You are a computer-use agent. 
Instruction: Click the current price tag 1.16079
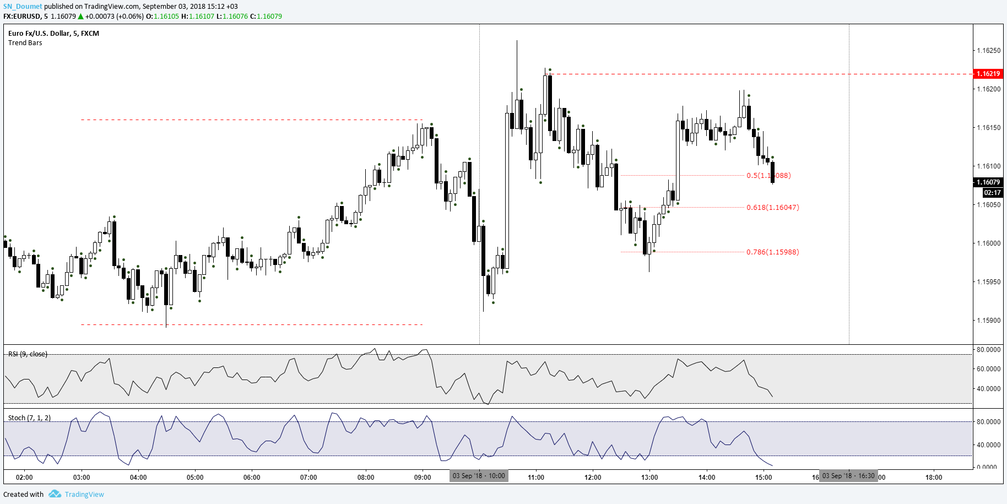[x=988, y=182]
